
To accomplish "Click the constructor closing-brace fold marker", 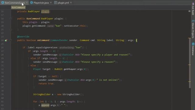I will [x=11, y=30].
